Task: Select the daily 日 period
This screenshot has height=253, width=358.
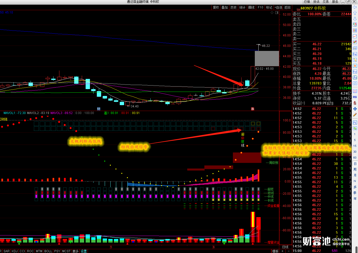Action: click(355, 164)
